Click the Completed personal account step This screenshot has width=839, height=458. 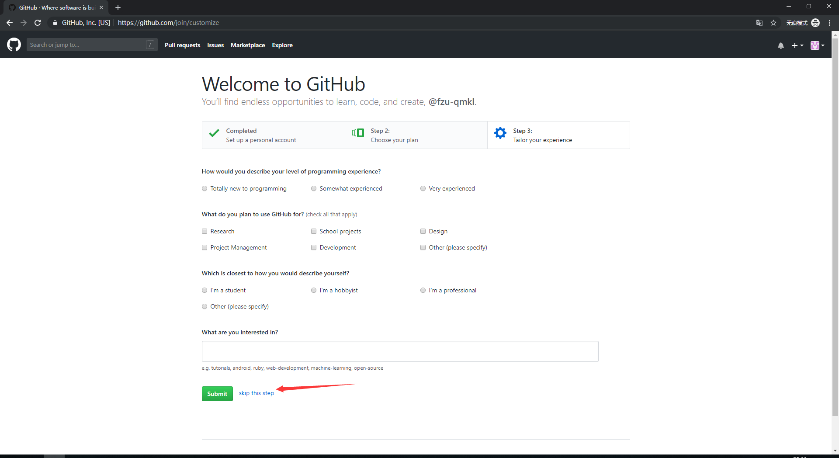(274, 135)
